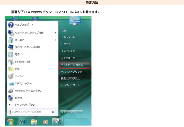Launch Snipping Tool from program list

[x=22, y=62]
